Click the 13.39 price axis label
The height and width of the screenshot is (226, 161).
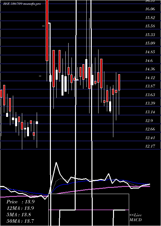(x=150, y=103)
